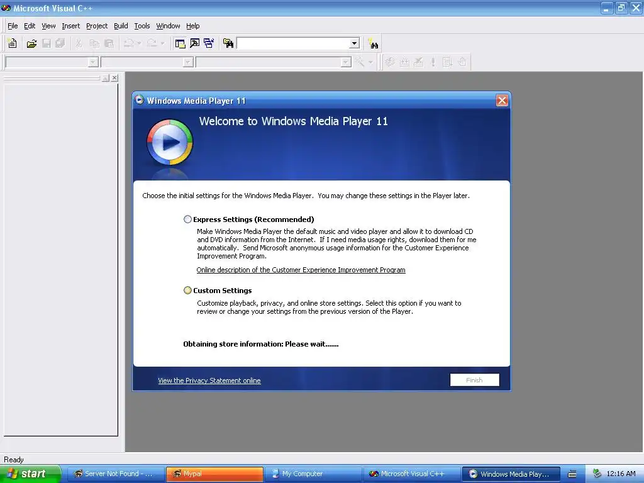Open the File menu
This screenshot has width=644, height=483.
(13, 26)
